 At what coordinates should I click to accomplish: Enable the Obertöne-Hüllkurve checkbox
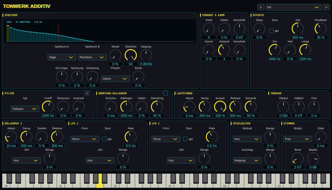165,93
